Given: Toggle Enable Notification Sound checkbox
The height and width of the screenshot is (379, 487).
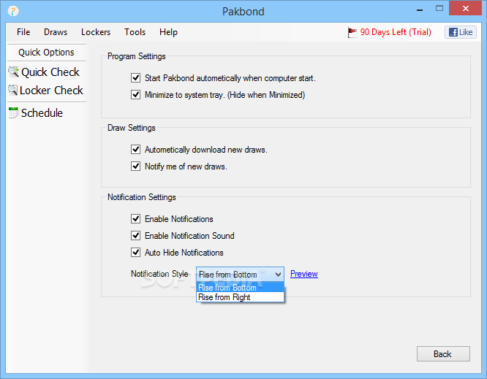Looking at the screenshot, I should tap(136, 235).
